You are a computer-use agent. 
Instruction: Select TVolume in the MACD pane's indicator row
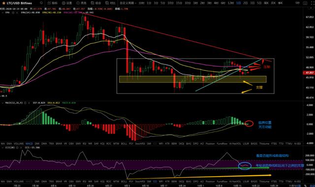click(x=264, y=144)
